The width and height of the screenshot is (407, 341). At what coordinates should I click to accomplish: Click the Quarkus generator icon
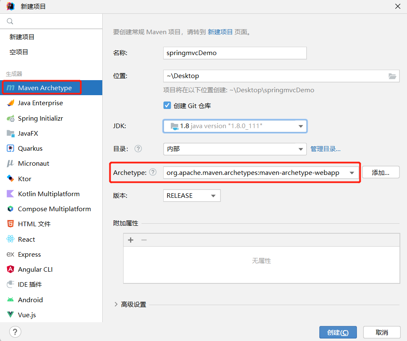tap(10, 149)
